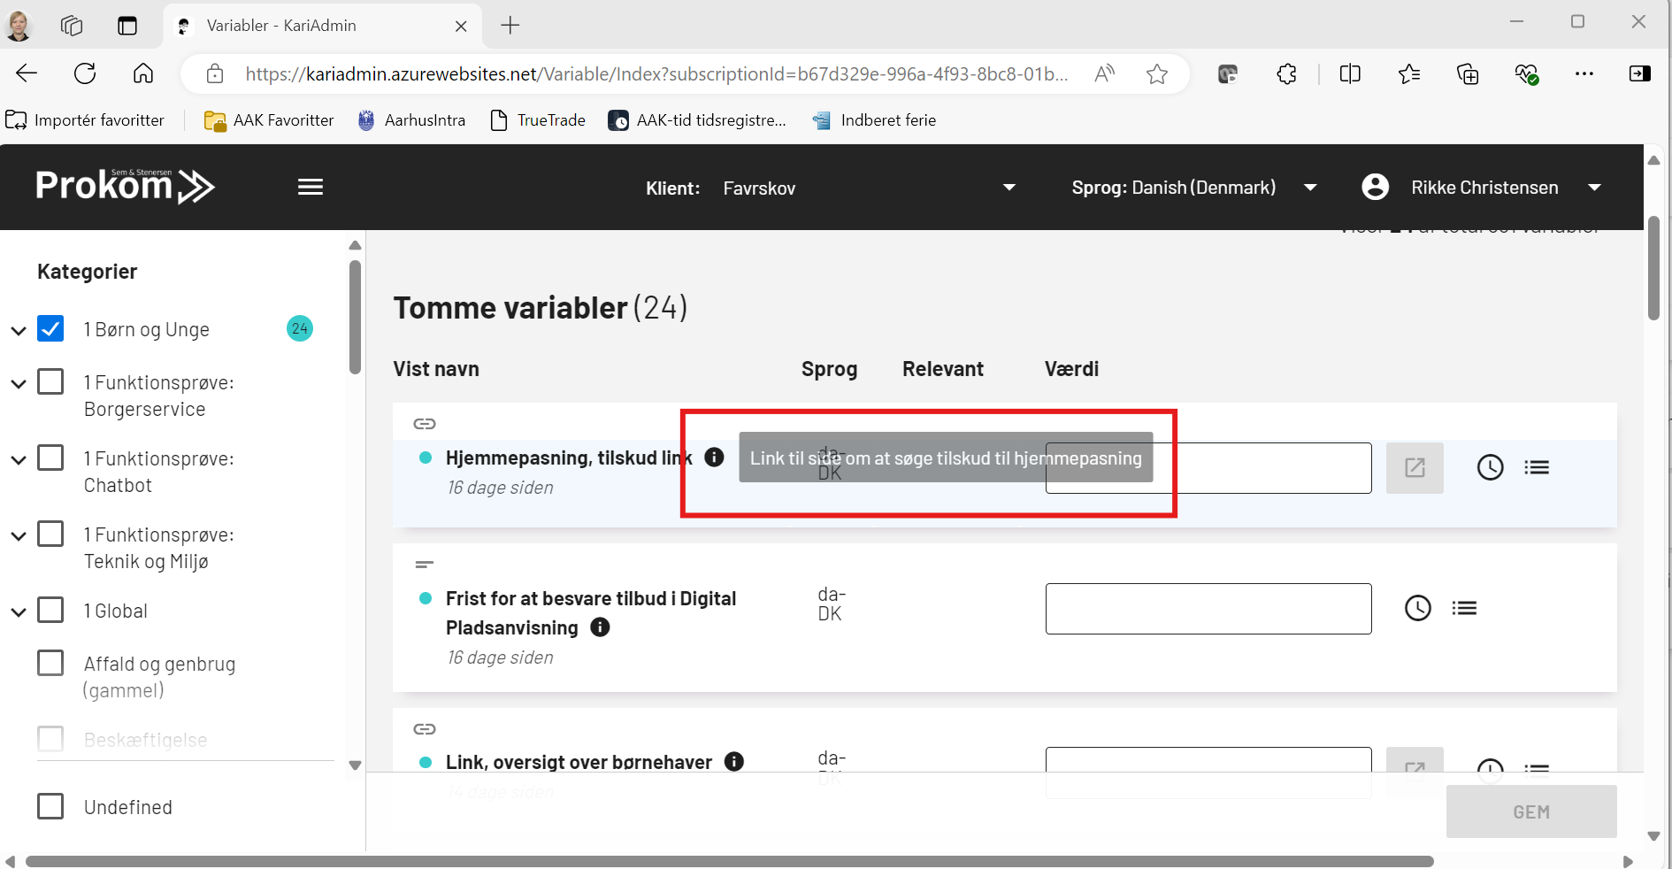Click the Prokom logo

click(125, 186)
